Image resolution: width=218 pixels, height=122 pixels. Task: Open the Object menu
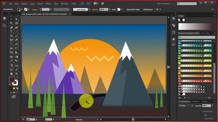(x=24, y=4)
